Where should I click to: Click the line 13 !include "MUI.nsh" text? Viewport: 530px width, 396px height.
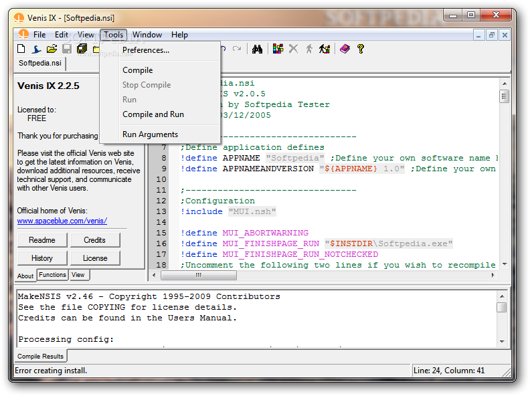tap(228, 211)
